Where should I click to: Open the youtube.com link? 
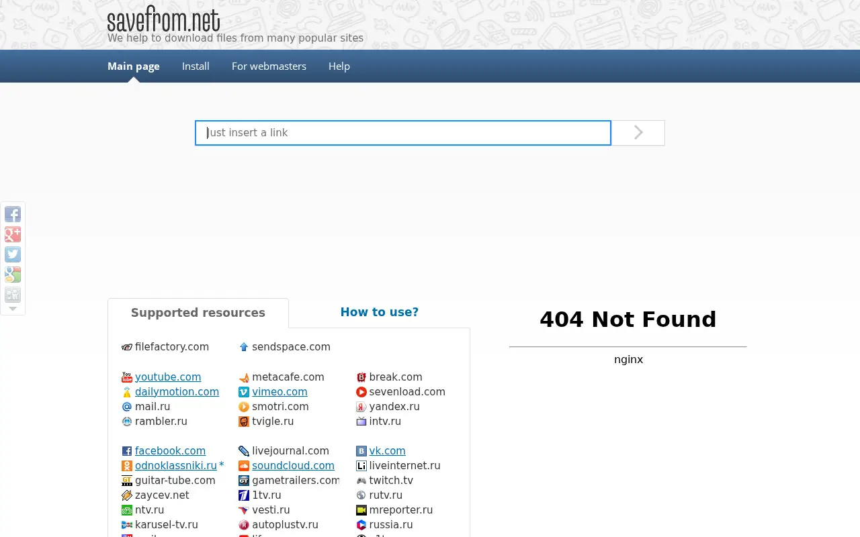pyautogui.click(x=168, y=377)
